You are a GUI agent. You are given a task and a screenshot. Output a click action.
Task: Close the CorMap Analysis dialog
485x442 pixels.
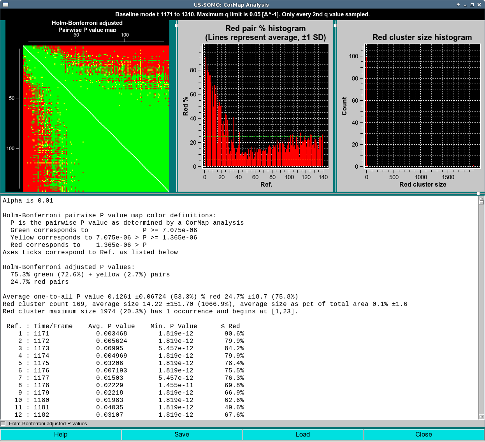[x=424, y=434]
